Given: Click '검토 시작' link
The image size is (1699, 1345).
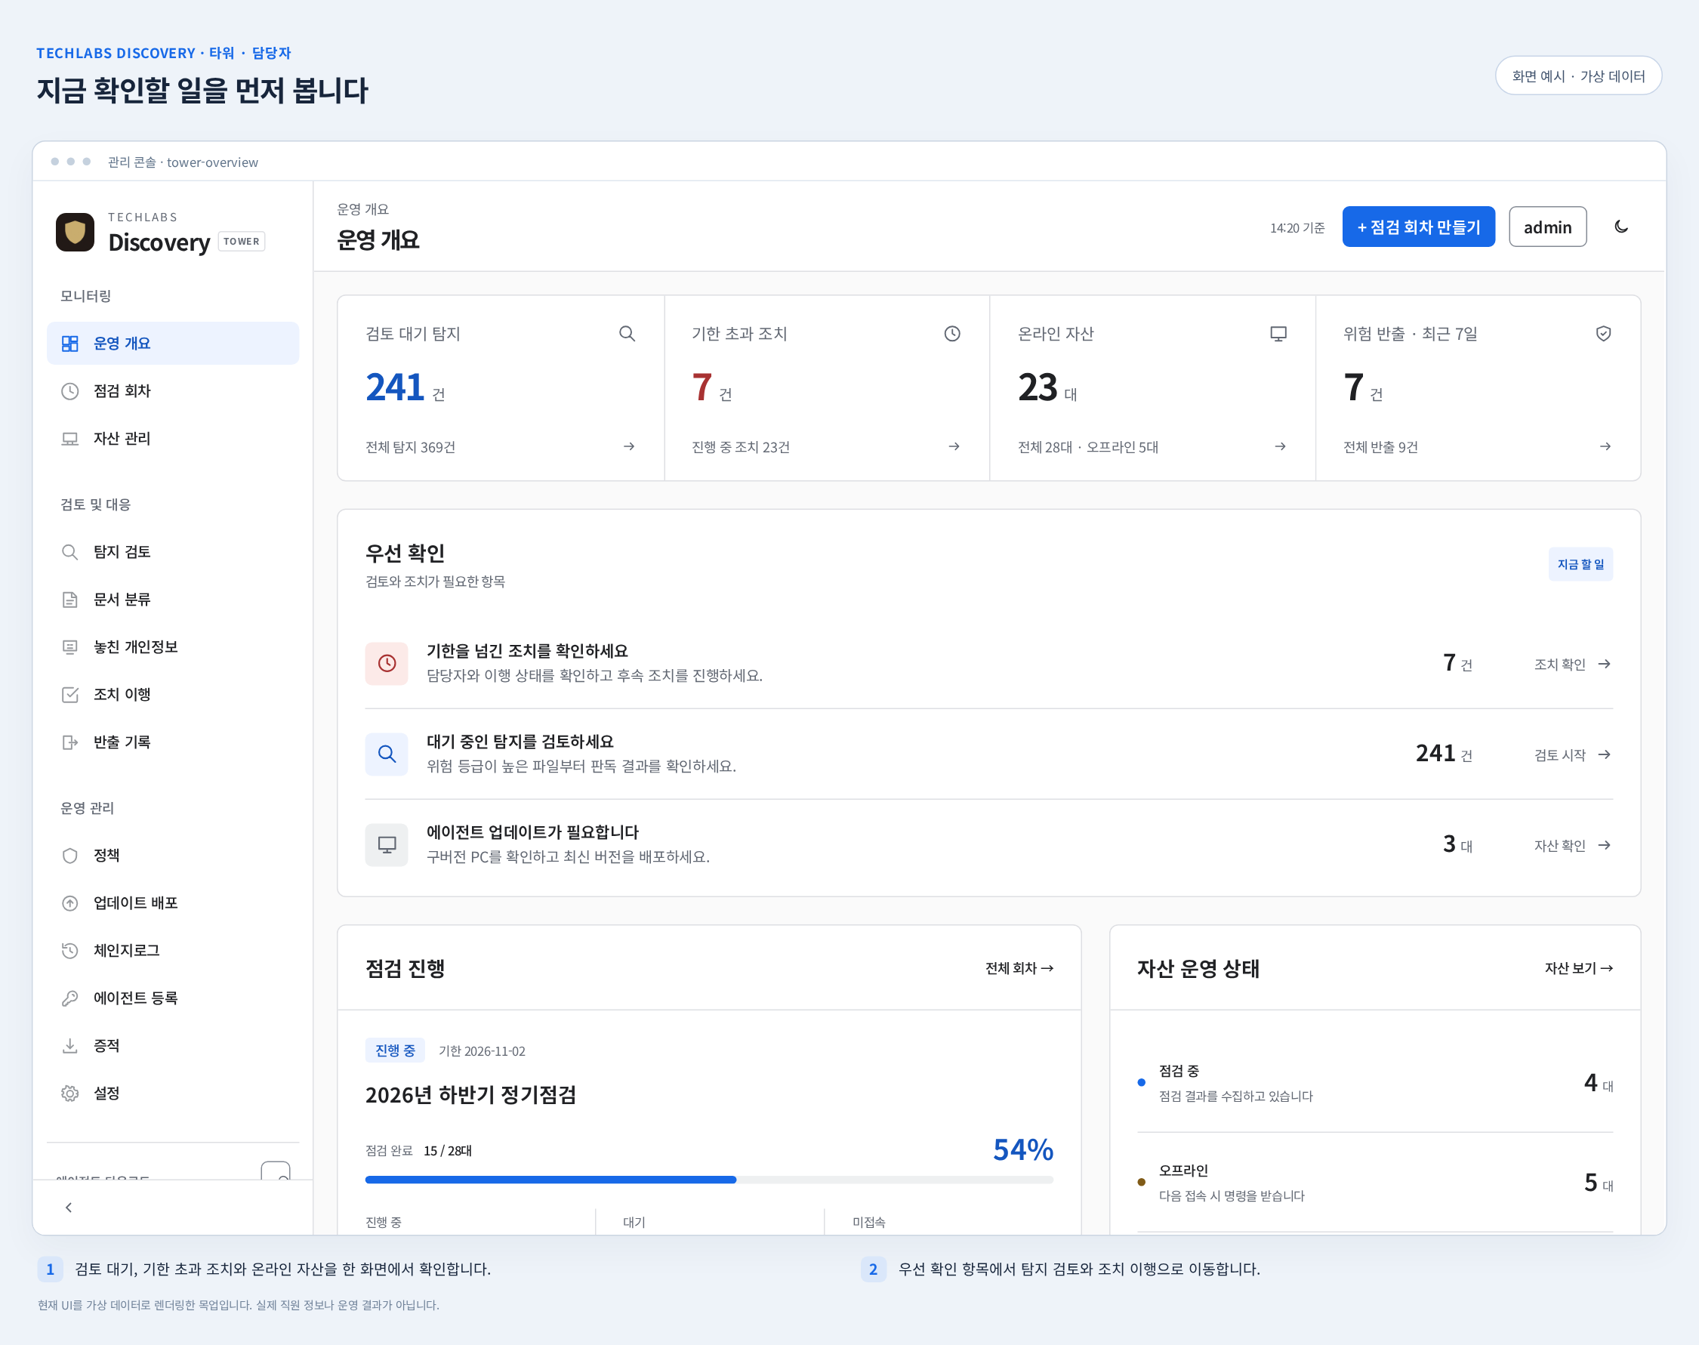Looking at the screenshot, I should click(x=1572, y=754).
